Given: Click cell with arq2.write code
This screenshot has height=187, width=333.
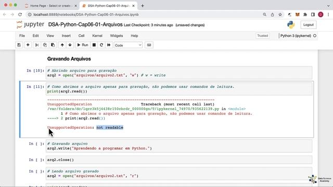Looking at the screenshot, I should [x=179, y=146].
